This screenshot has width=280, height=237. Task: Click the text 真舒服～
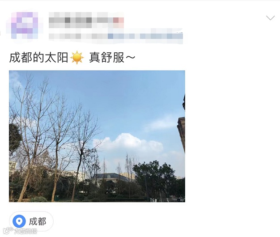pyautogui.click(x=112, y=58)
